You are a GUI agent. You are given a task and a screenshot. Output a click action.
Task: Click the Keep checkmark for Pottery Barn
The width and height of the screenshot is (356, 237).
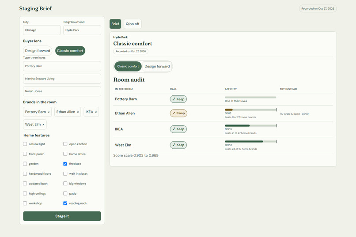[x=174, y=99]
